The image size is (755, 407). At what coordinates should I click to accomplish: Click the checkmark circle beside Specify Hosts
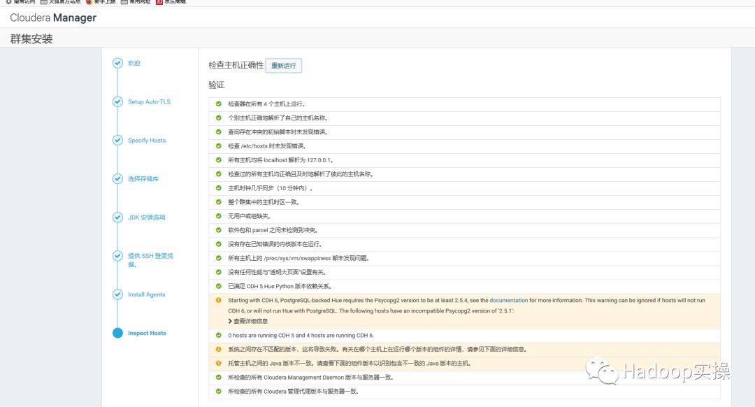(x=117, y=140)
